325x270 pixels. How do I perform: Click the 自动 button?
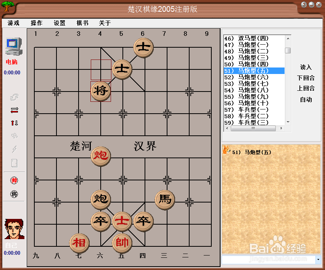click(306, 100)
